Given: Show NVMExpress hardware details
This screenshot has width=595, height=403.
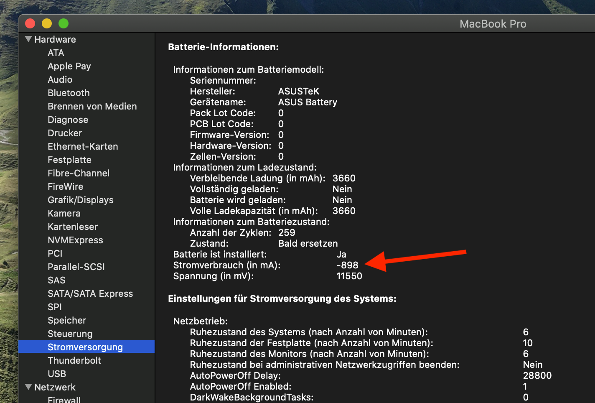Looking at the screenshot, I should [x=75, y=240].
